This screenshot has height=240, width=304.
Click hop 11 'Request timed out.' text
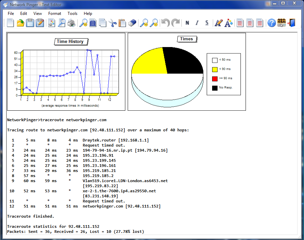click(104, 201)
